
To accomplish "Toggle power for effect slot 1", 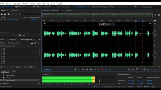I will coord(4,49).
